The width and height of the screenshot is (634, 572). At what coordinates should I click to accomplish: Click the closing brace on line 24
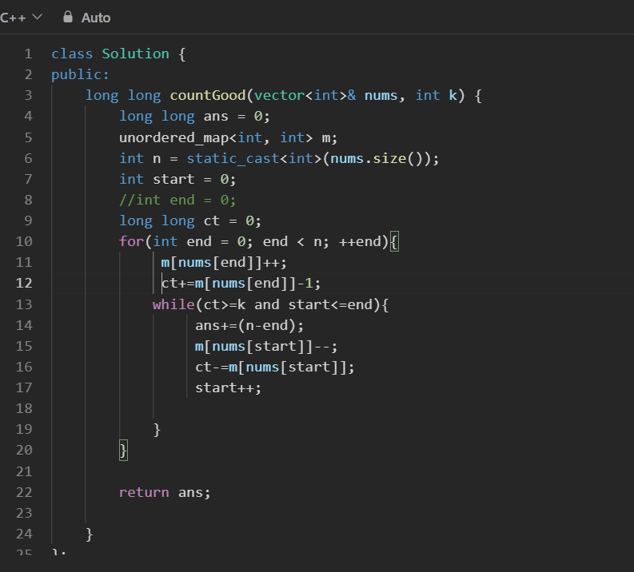(90, 534)
